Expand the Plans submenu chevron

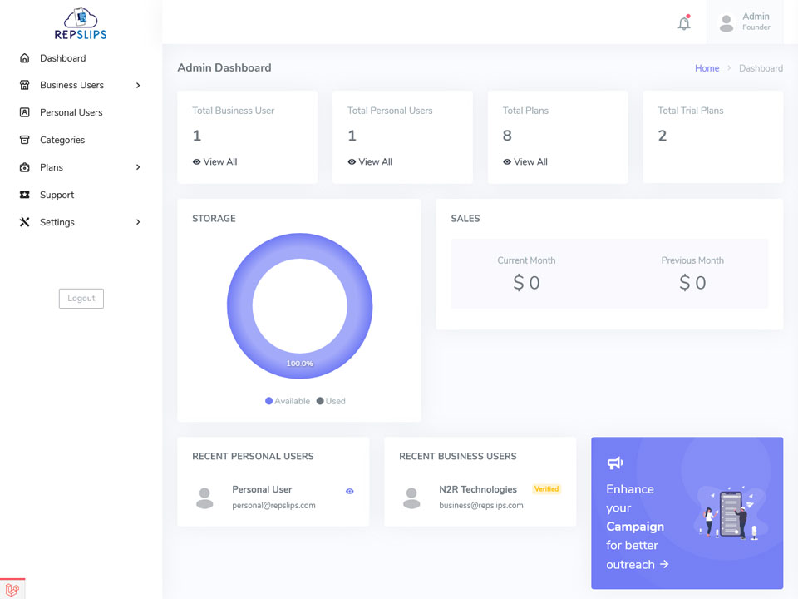coord(138,167)
